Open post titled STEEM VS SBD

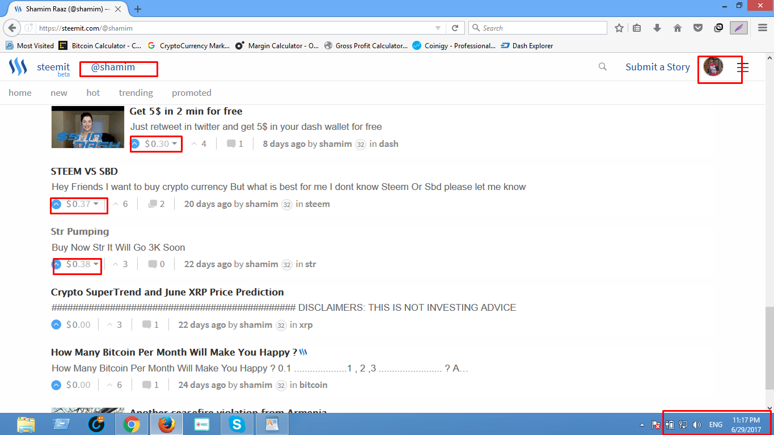(84, 171)
